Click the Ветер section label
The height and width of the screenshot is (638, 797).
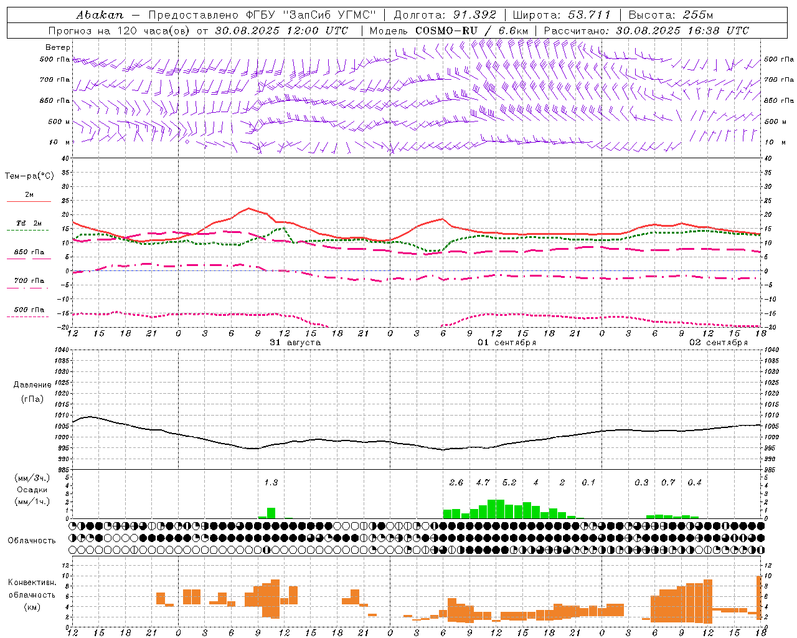(x=58, y=47)
